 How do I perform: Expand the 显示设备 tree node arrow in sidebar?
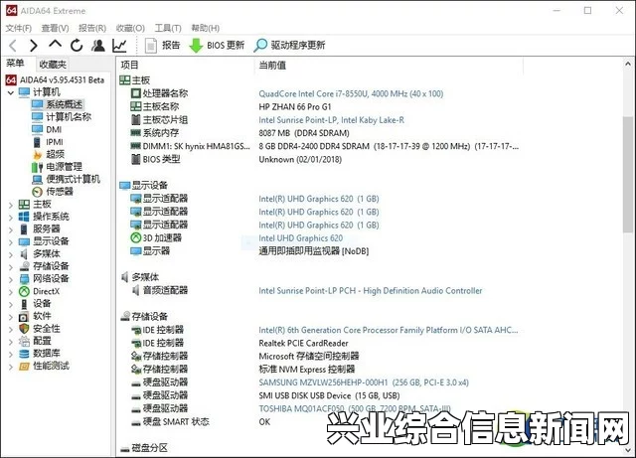point(11,242)
